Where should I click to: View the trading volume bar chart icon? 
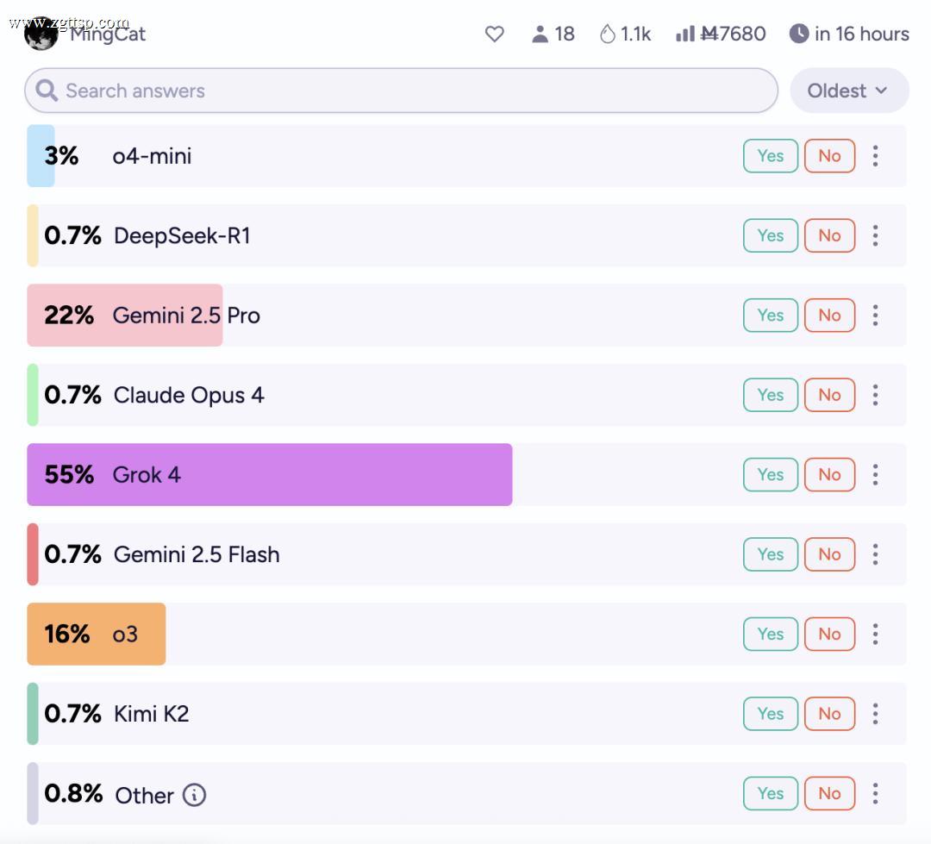(x=684, y=34)
